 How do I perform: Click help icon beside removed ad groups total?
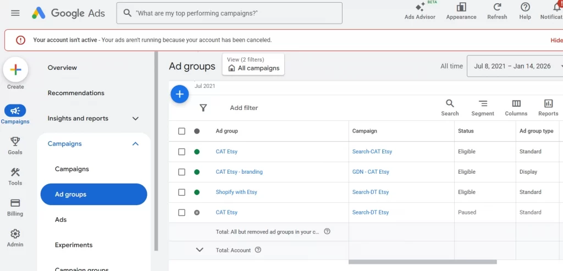point(327,231)
